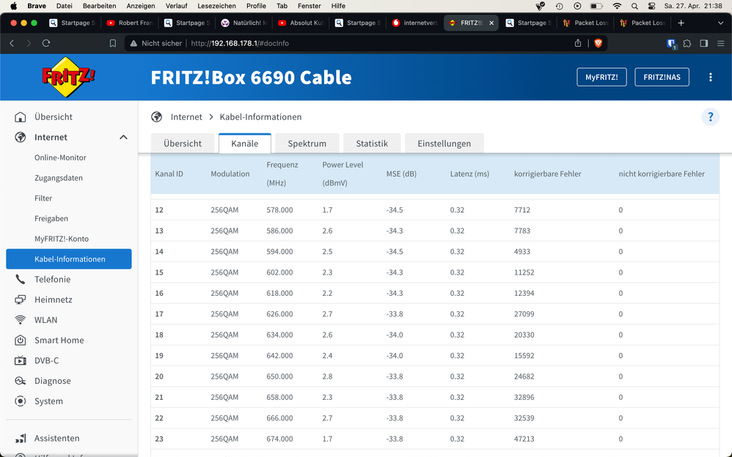Click the FRITZ! logo
The width and height of the screenshot is (732, 457).
click(69, 77)
